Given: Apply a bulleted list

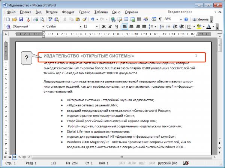Looking at the screenshot, I should pyautogui.click(x=168, y=27).
